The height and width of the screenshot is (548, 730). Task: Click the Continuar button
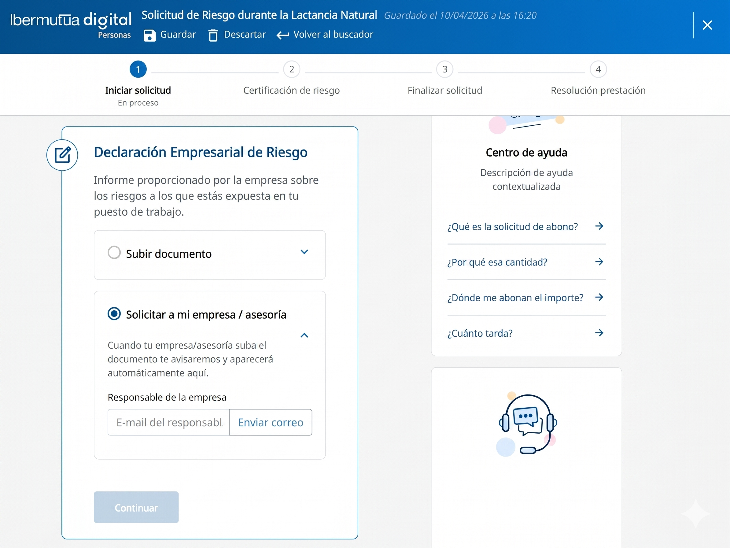pyautogui.click(x=136, y=507)
